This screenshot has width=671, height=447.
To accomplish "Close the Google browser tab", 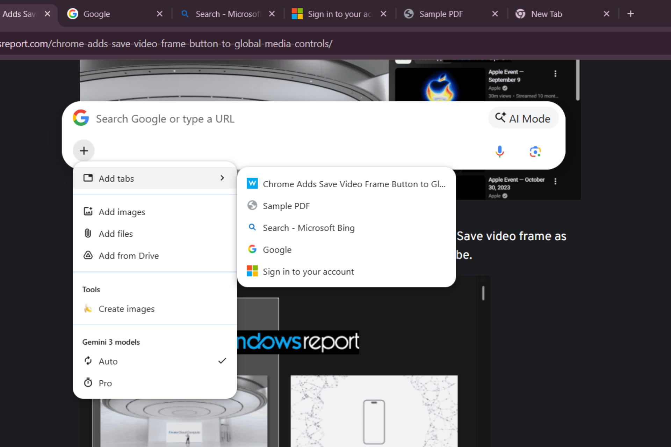I will 160,14.
